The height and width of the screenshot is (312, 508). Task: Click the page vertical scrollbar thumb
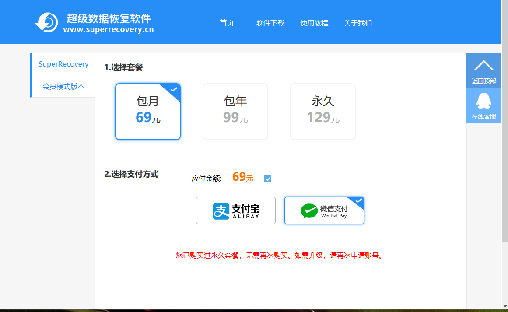click(x=505, y=120)
